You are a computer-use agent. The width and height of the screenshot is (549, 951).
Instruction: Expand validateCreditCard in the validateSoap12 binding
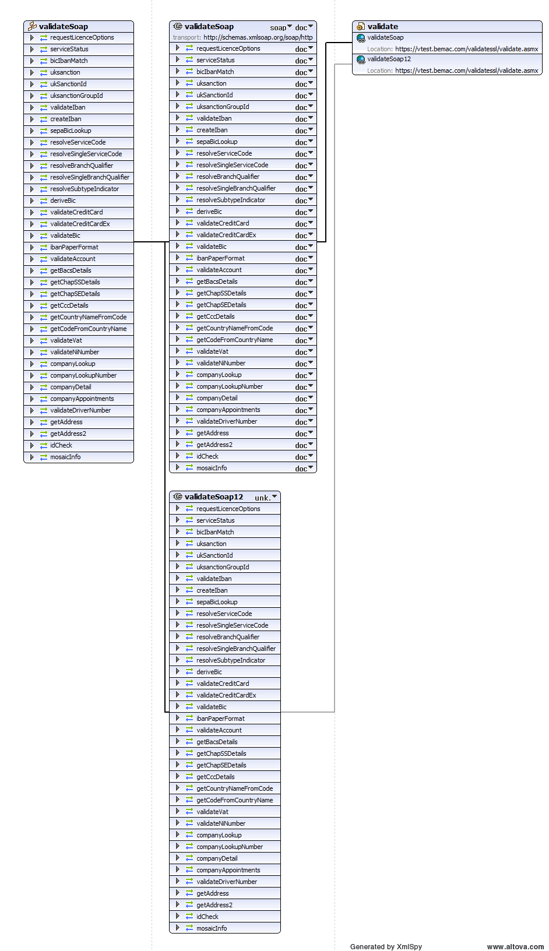(x=178, y=683)
